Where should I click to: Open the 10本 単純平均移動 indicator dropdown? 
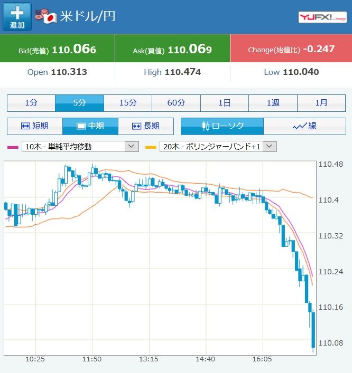click(x=80, y=147)
